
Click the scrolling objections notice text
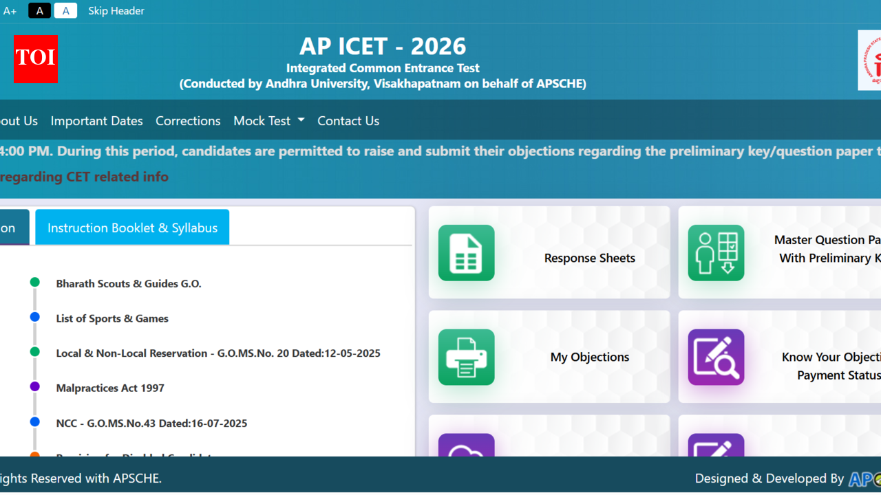(x=440, y=151)
